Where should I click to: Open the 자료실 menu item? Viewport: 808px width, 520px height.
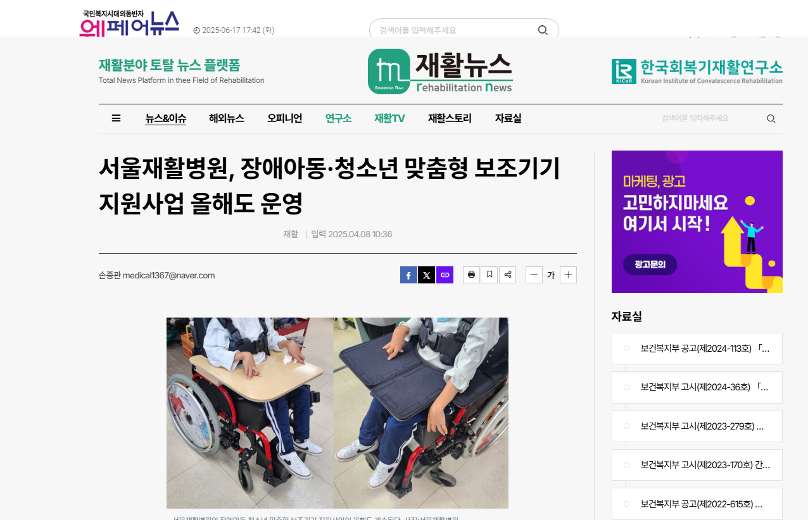[508, 118]
